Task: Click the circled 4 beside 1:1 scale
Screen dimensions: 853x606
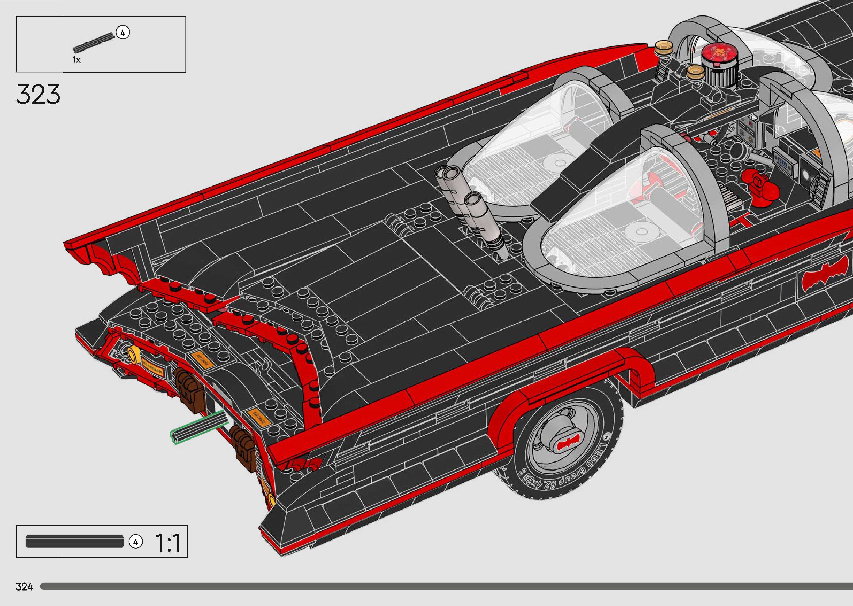Action: point(136,541)
